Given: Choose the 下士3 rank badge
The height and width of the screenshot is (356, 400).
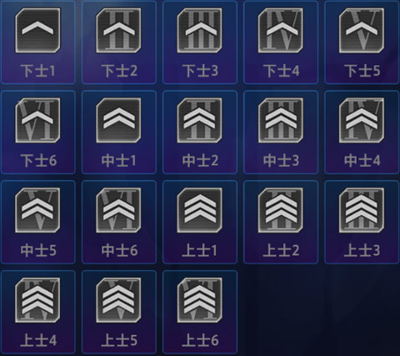Looking at the screenshot, I should [x=200, y=30].
